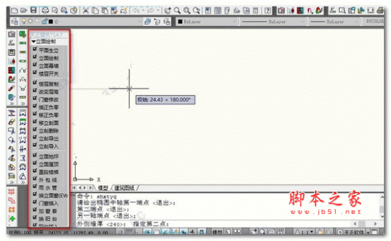Select 改变层高 in the side menu
Viewport: 391px width, 241px height.
pyautogui.click(x=49, y=92)
